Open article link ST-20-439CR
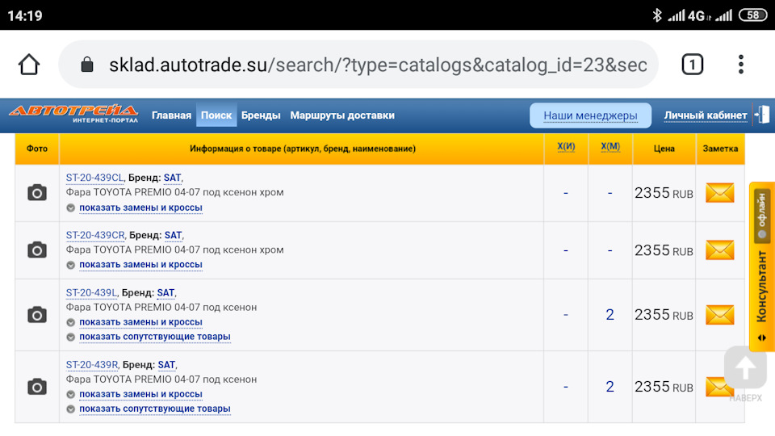775x436 pixels. click(95, 235)
